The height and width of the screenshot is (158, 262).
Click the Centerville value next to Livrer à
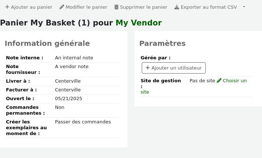(68, 81)
